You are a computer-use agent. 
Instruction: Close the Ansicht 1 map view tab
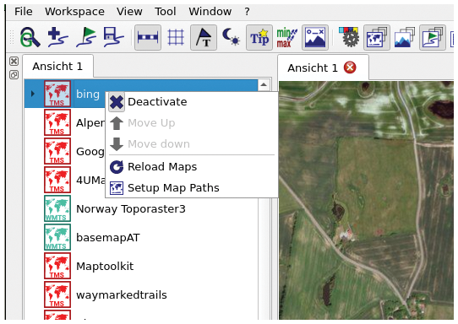[350, 67]
